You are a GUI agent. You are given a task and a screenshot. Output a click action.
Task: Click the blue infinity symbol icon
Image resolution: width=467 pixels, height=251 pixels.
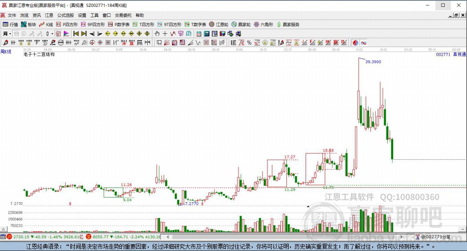tap(364, 43)
